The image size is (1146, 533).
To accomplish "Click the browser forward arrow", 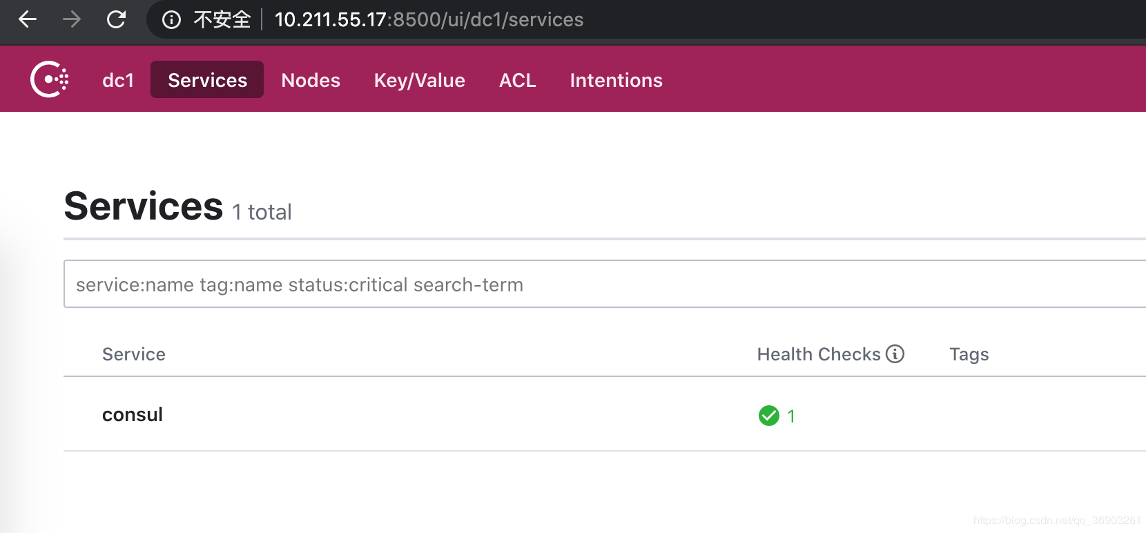I will click(x=71, y=19).
